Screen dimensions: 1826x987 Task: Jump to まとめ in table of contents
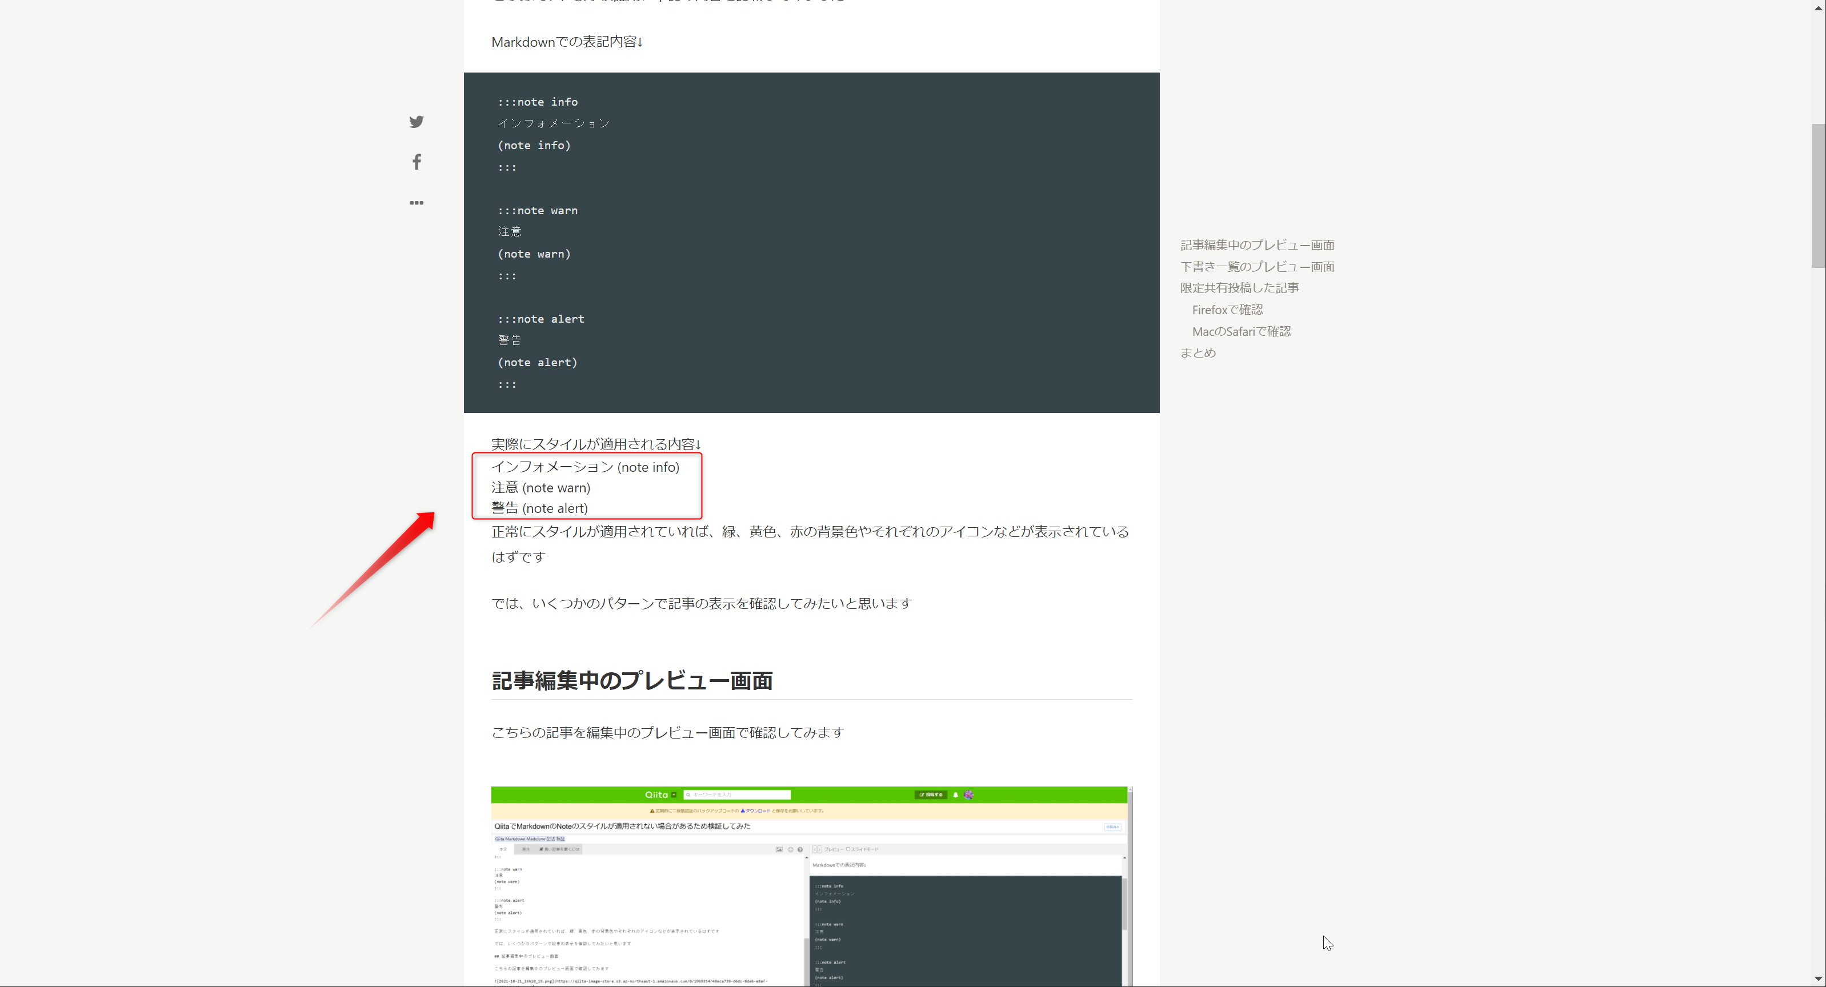coord(1198,353)
